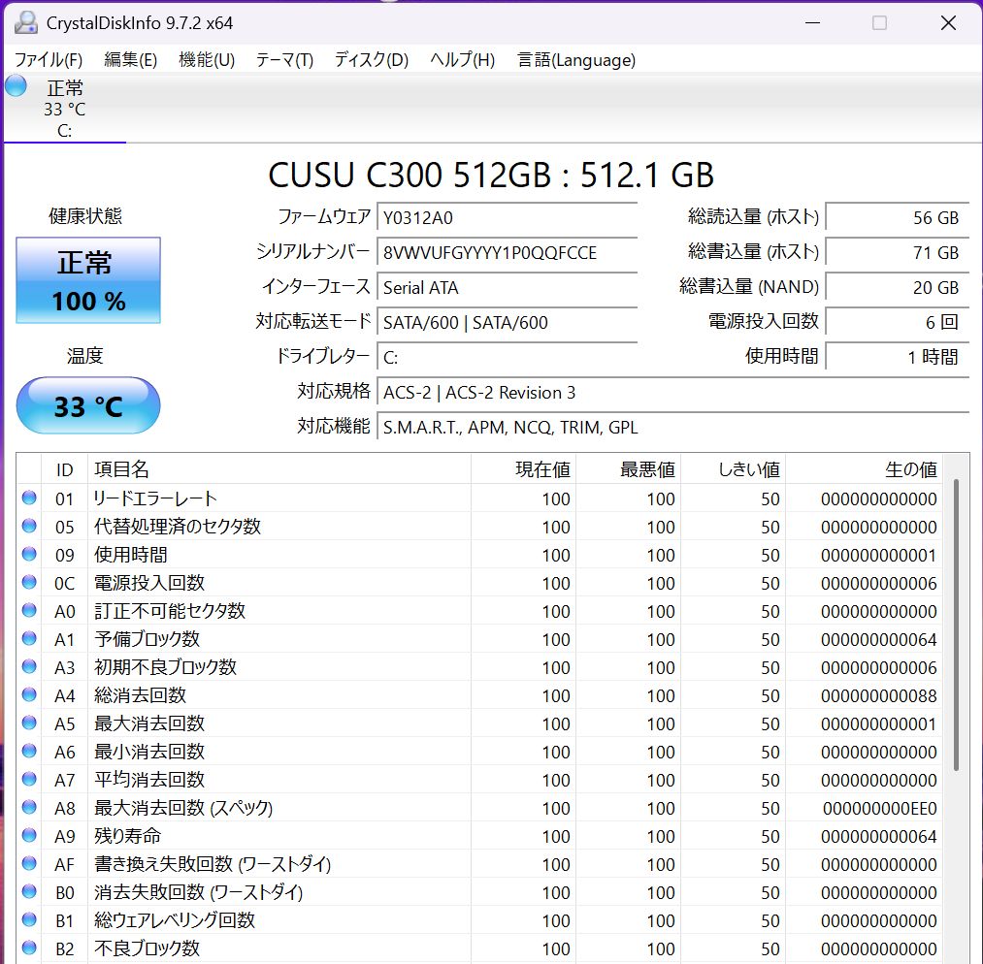This screenshot has width=983, height=964.
Task: Select the 予備ブロック数 attribute name
Action: [x=147, y=639]
